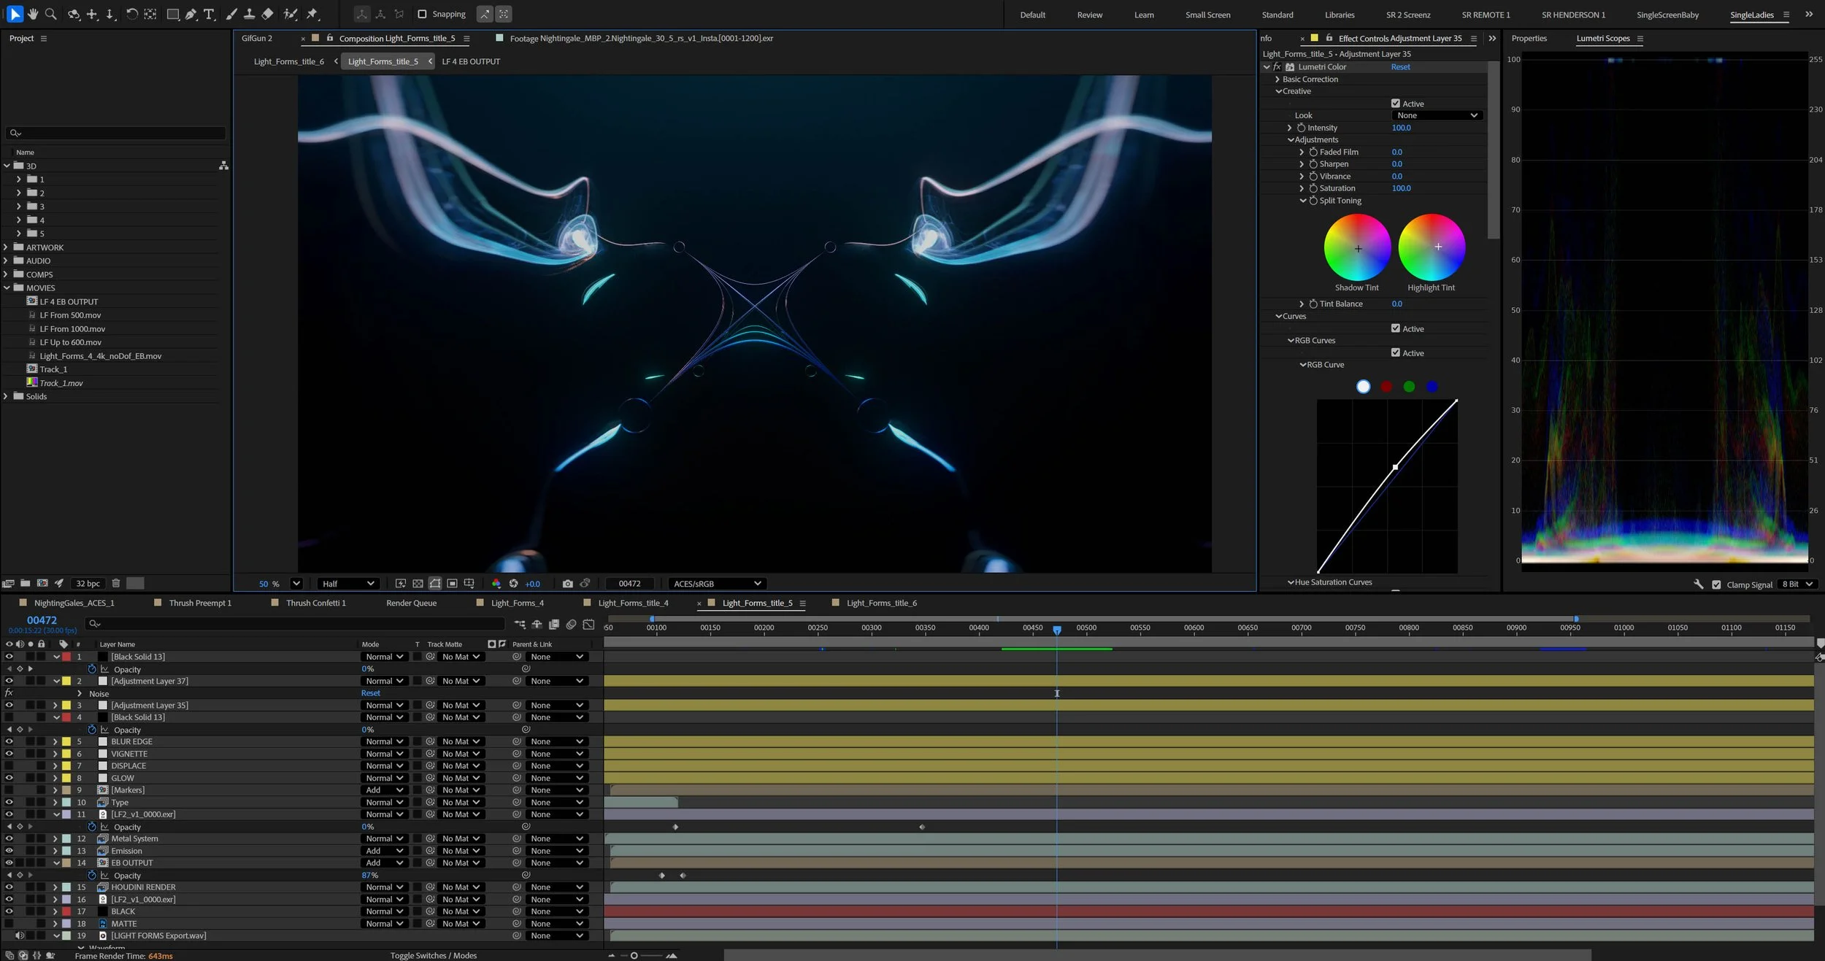Viewport: 1825px width, 961px height.
Task: Select the Zoom magnifier tool
Action: pyautogui.click(x=50, y=14)
